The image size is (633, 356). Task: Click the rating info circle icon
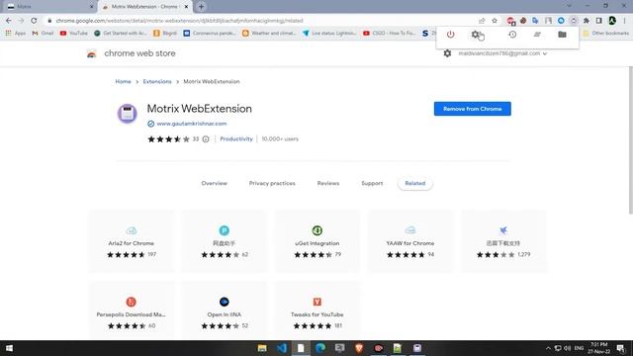pos(206,139)
